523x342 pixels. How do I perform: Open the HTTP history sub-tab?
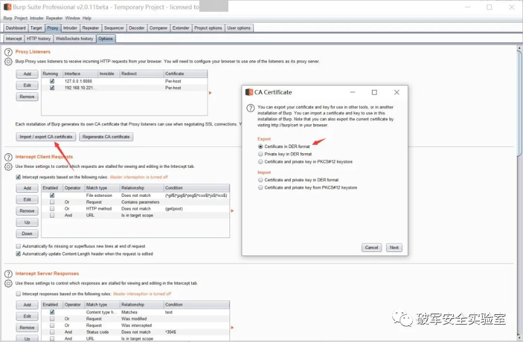[x=39, y=39]
